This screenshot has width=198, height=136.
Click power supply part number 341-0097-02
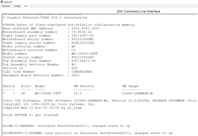[x=83, y=36]
